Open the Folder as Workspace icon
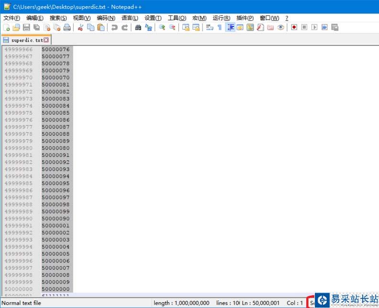 point(270,28)
